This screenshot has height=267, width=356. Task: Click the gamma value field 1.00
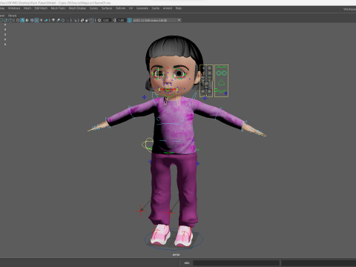(121, 20)
